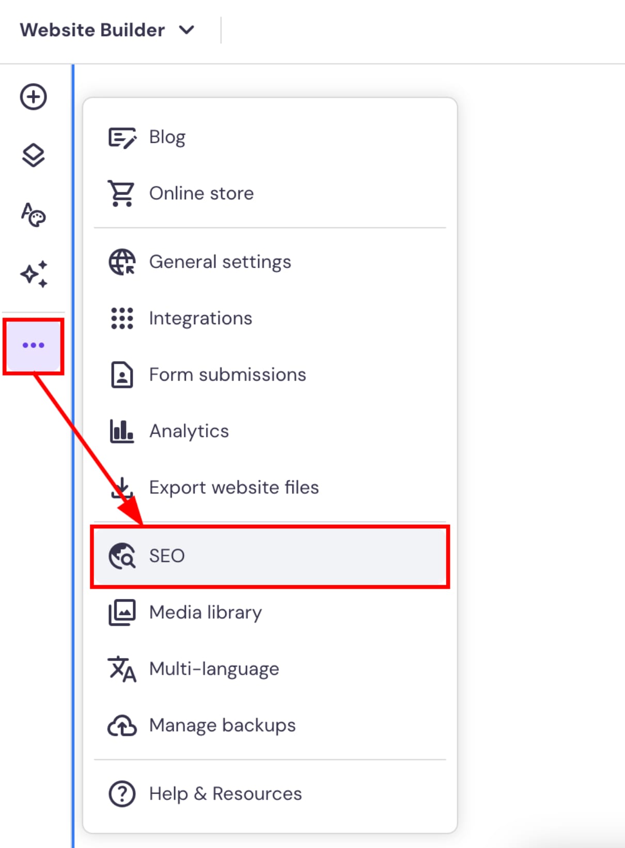The width and height of the screenshot is (625, 848).
Task: Click the Multi-language translate icon
Action: point(122,669)
